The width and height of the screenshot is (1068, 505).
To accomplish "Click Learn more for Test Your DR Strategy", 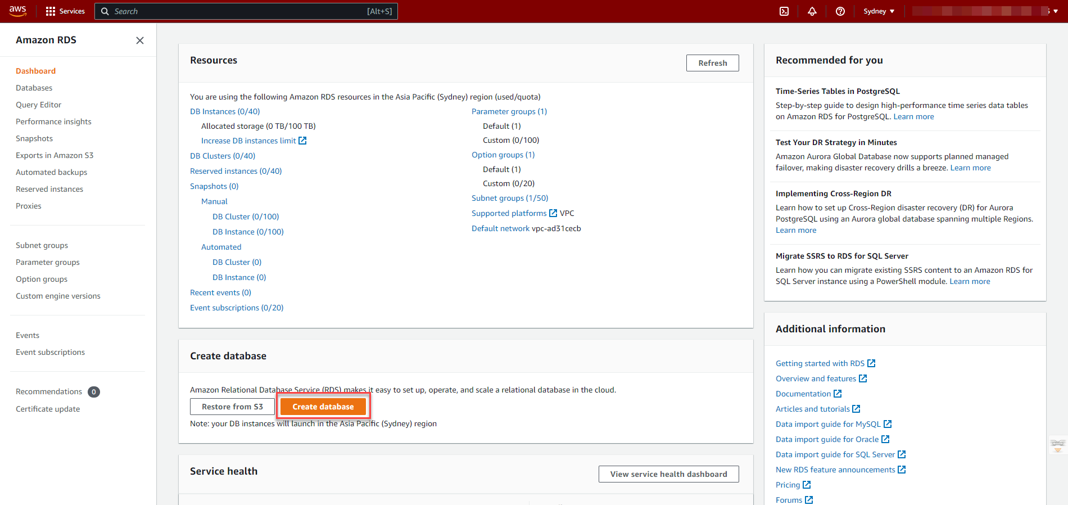I will [970, 168].
